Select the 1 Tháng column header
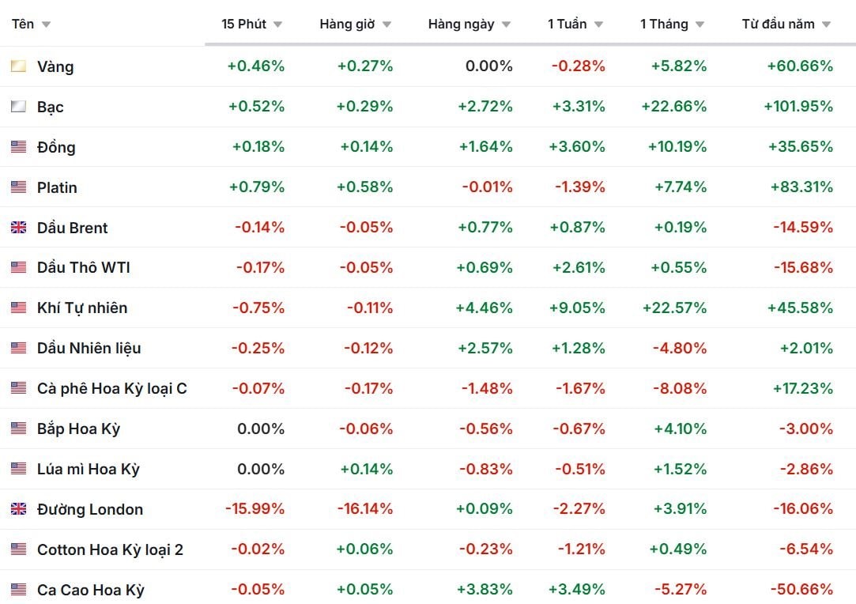Screen dimensions: 856x604 (x=664, y=24)
